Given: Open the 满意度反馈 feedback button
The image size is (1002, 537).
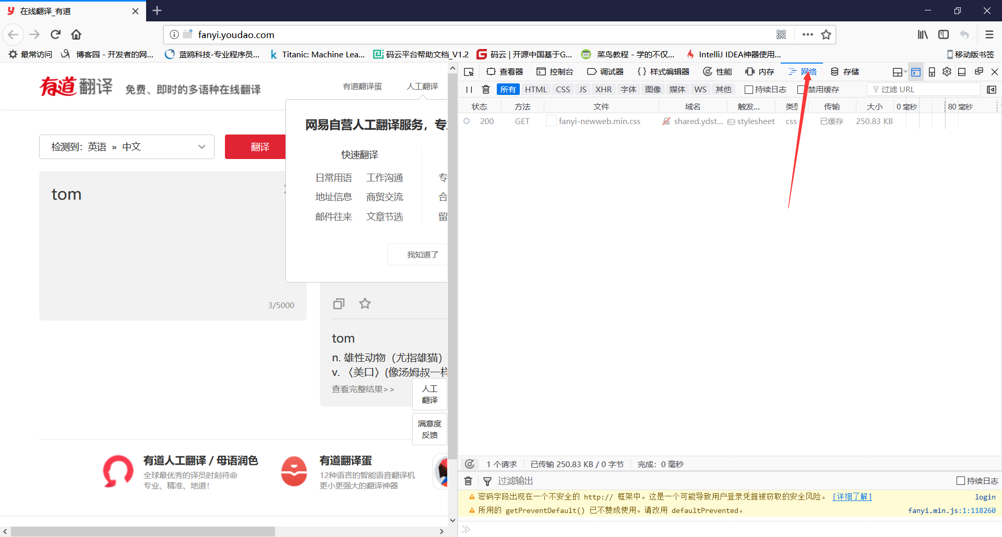Looking at the screenshot, I should [x=430, y=430].
